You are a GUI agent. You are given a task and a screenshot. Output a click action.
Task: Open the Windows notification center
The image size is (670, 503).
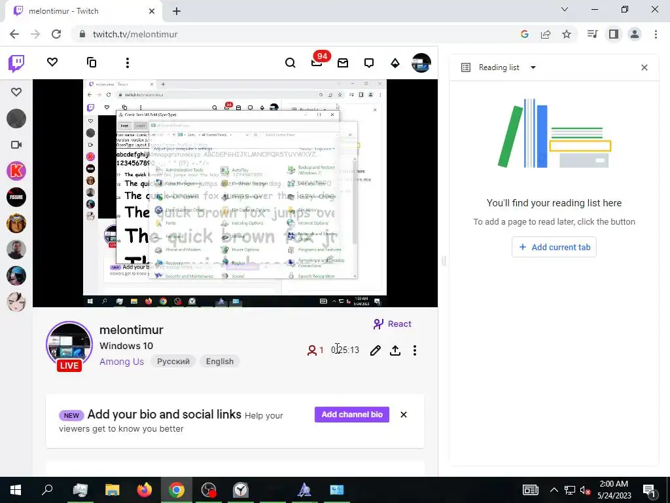click(650, 490)
